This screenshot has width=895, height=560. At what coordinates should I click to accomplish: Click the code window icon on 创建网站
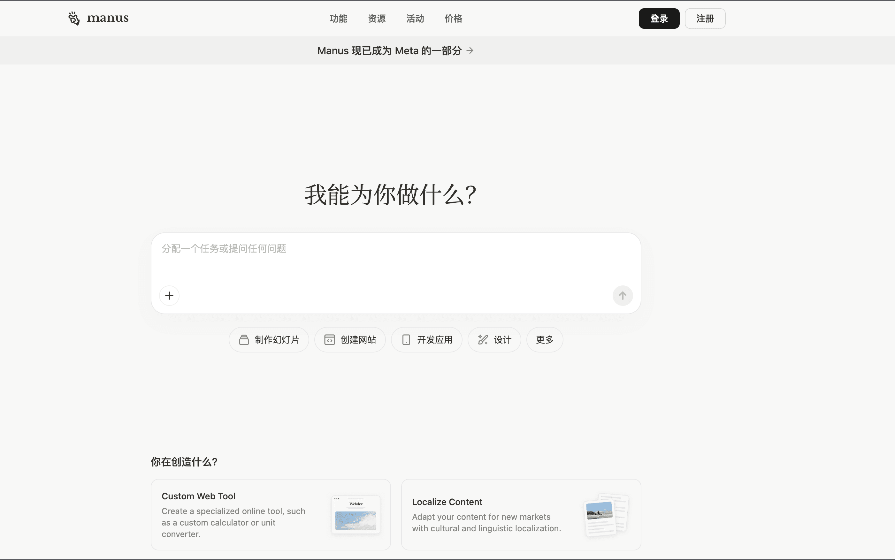[x=330, y=339]
